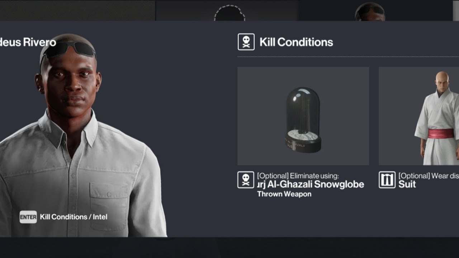Open Kill Conditions / Intel prompt label

click(74, 217)
